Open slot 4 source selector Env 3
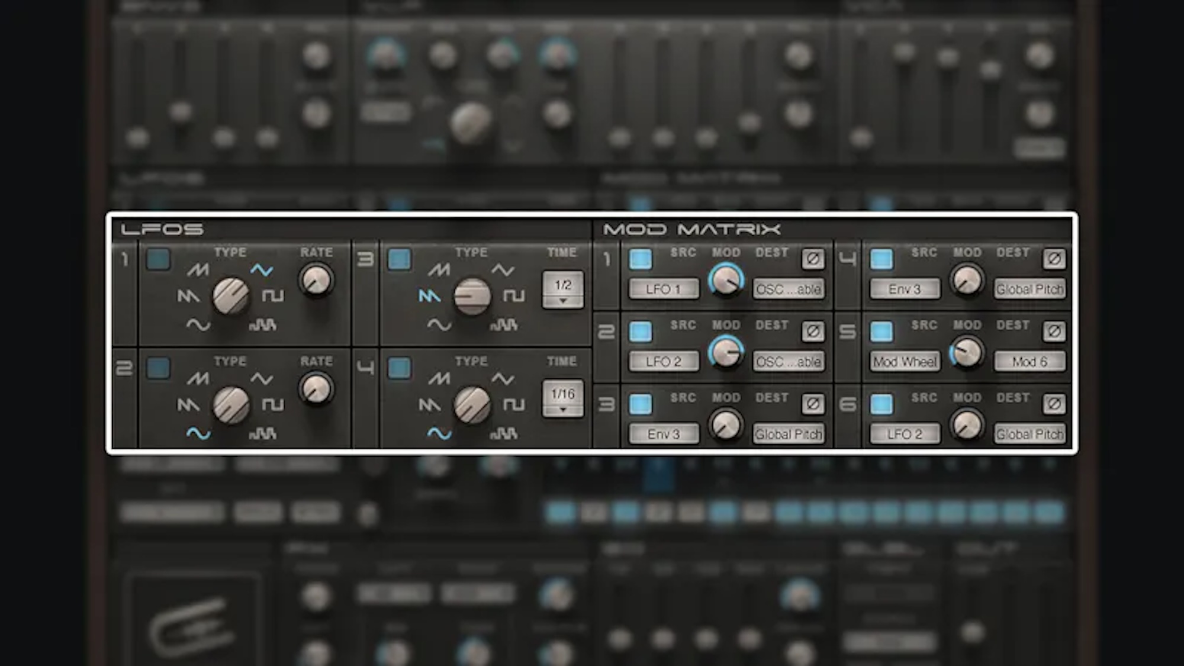The image size is (1184, 666). (905, 289)
